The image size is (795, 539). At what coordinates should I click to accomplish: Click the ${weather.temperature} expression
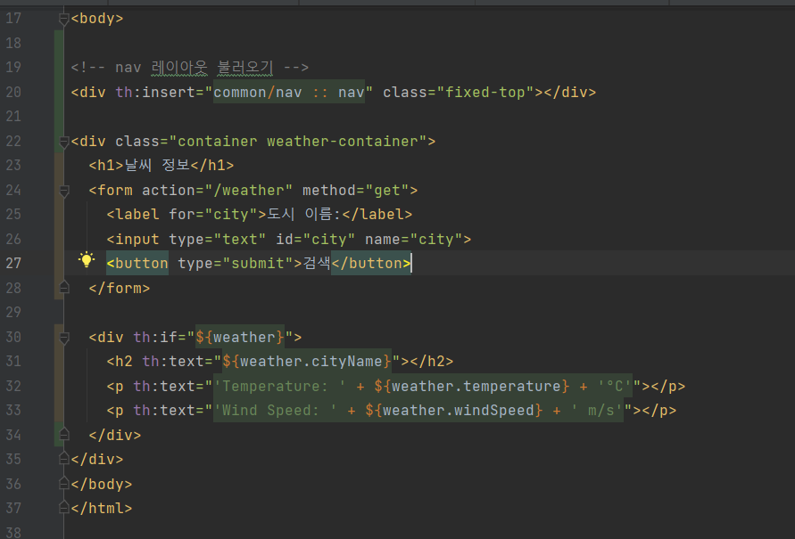[x=471, y=386]
